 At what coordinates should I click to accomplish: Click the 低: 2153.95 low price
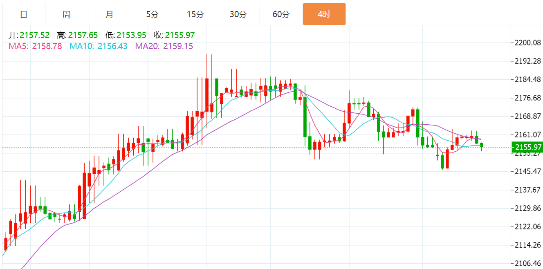click(126, 35)
